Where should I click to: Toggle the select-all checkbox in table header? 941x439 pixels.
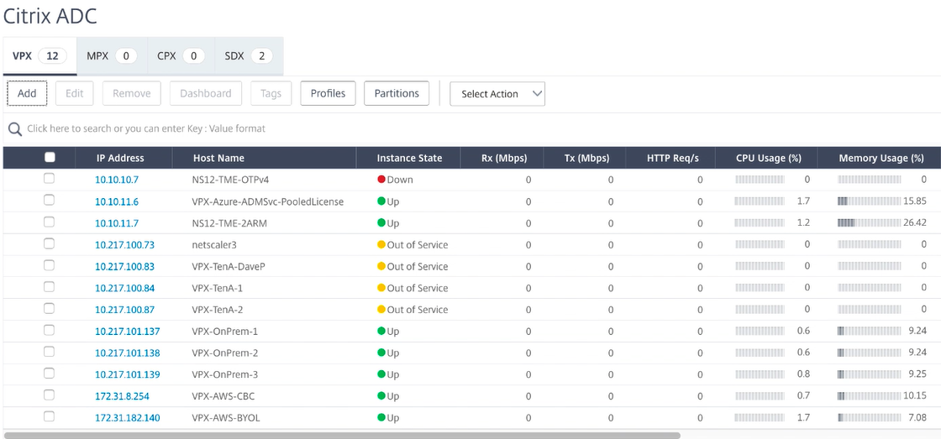click(50, 157)
